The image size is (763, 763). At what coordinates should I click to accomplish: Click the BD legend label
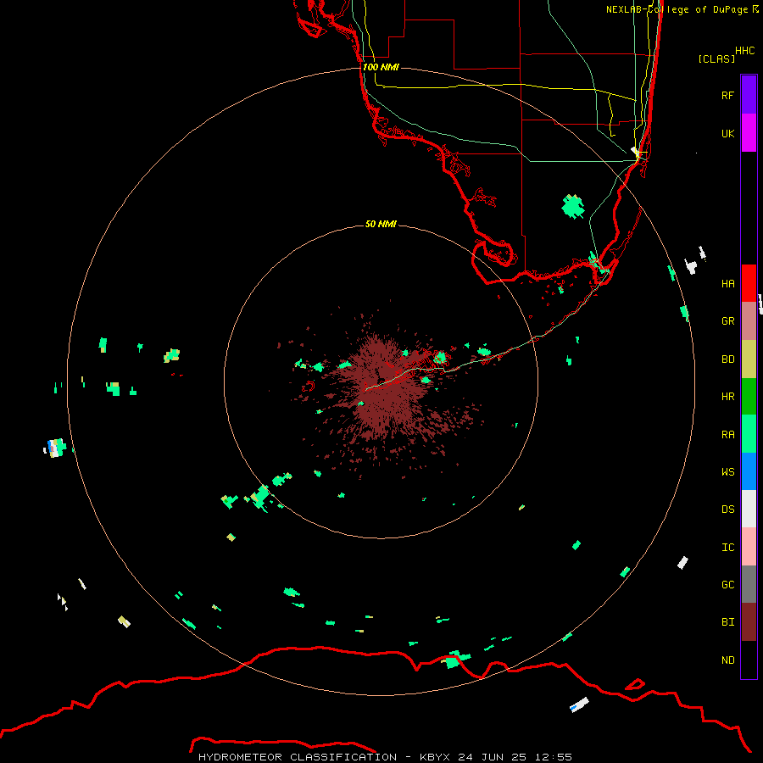[728, 359]
